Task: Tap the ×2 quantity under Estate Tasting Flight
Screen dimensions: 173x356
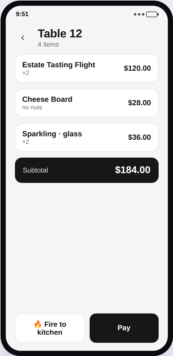Action: click(x=26, y=73)
